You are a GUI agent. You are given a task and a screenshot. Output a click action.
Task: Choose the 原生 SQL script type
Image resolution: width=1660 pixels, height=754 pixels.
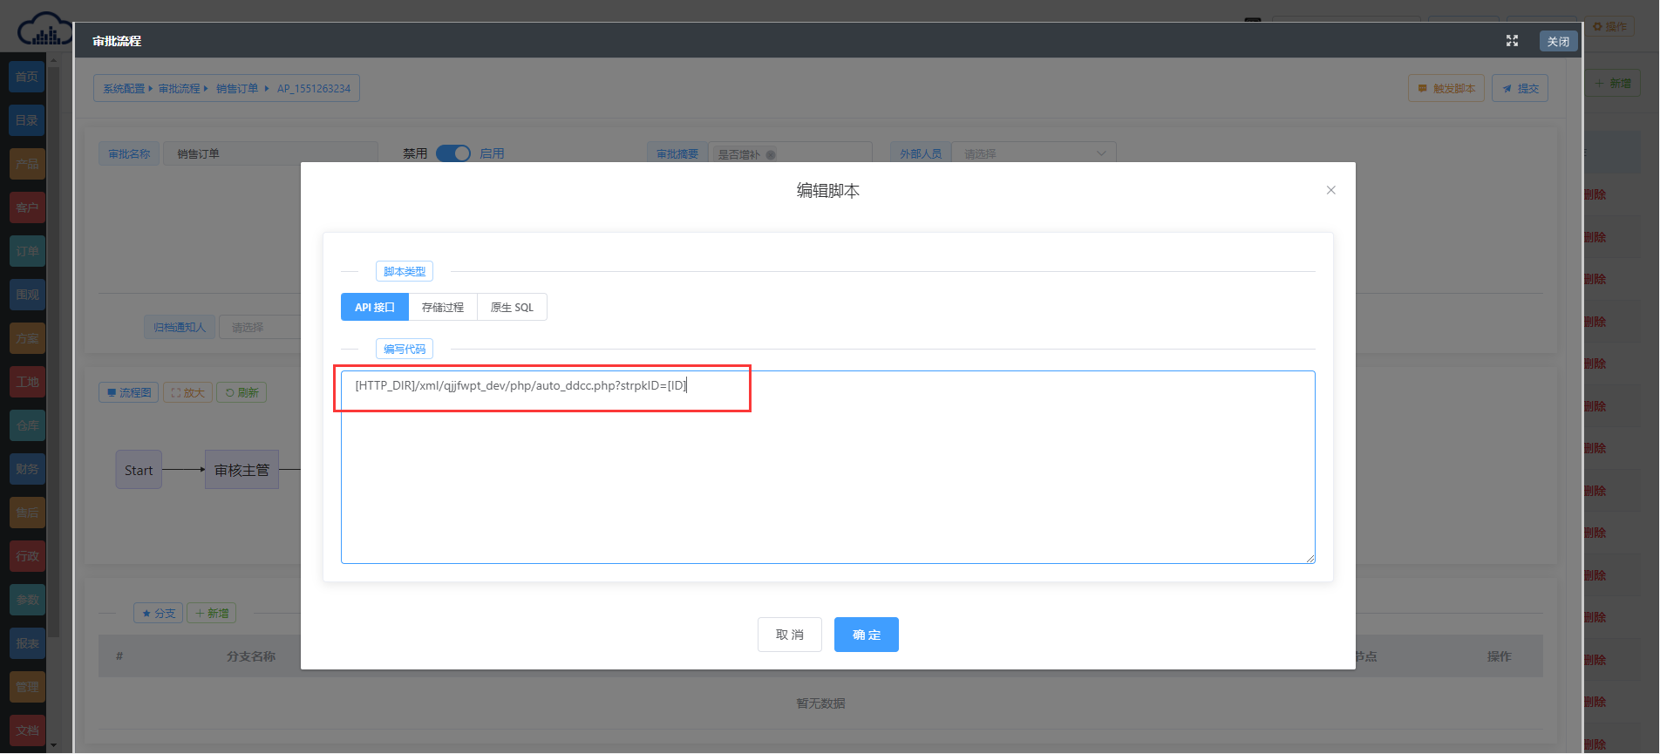click(x=512, y=307)
